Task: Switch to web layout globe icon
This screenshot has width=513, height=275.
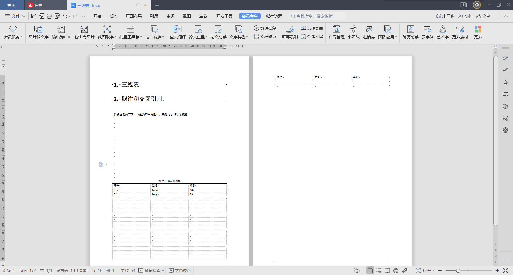Action: (x=396, y=270)
